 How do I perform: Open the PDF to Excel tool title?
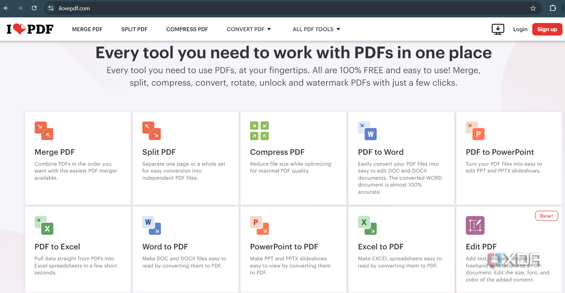click(57, 247)
